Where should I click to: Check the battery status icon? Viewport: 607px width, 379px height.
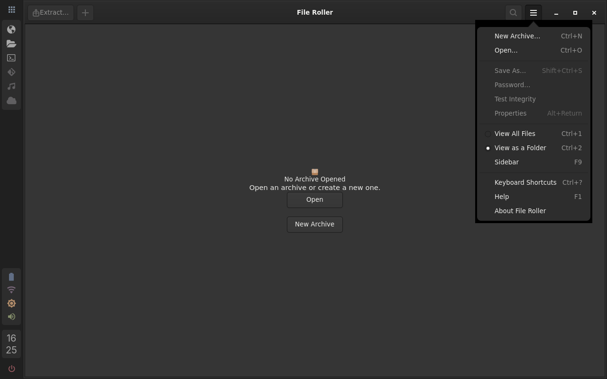[11, 277]
